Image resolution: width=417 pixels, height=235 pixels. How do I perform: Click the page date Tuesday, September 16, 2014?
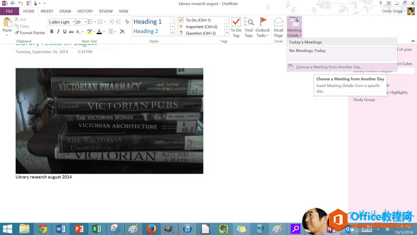[42, 52]
